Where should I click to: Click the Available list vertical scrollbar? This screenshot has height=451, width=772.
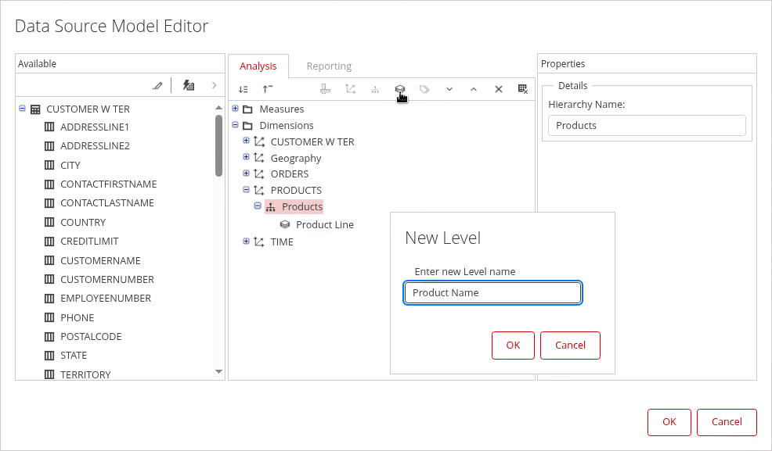click(219, 147)
